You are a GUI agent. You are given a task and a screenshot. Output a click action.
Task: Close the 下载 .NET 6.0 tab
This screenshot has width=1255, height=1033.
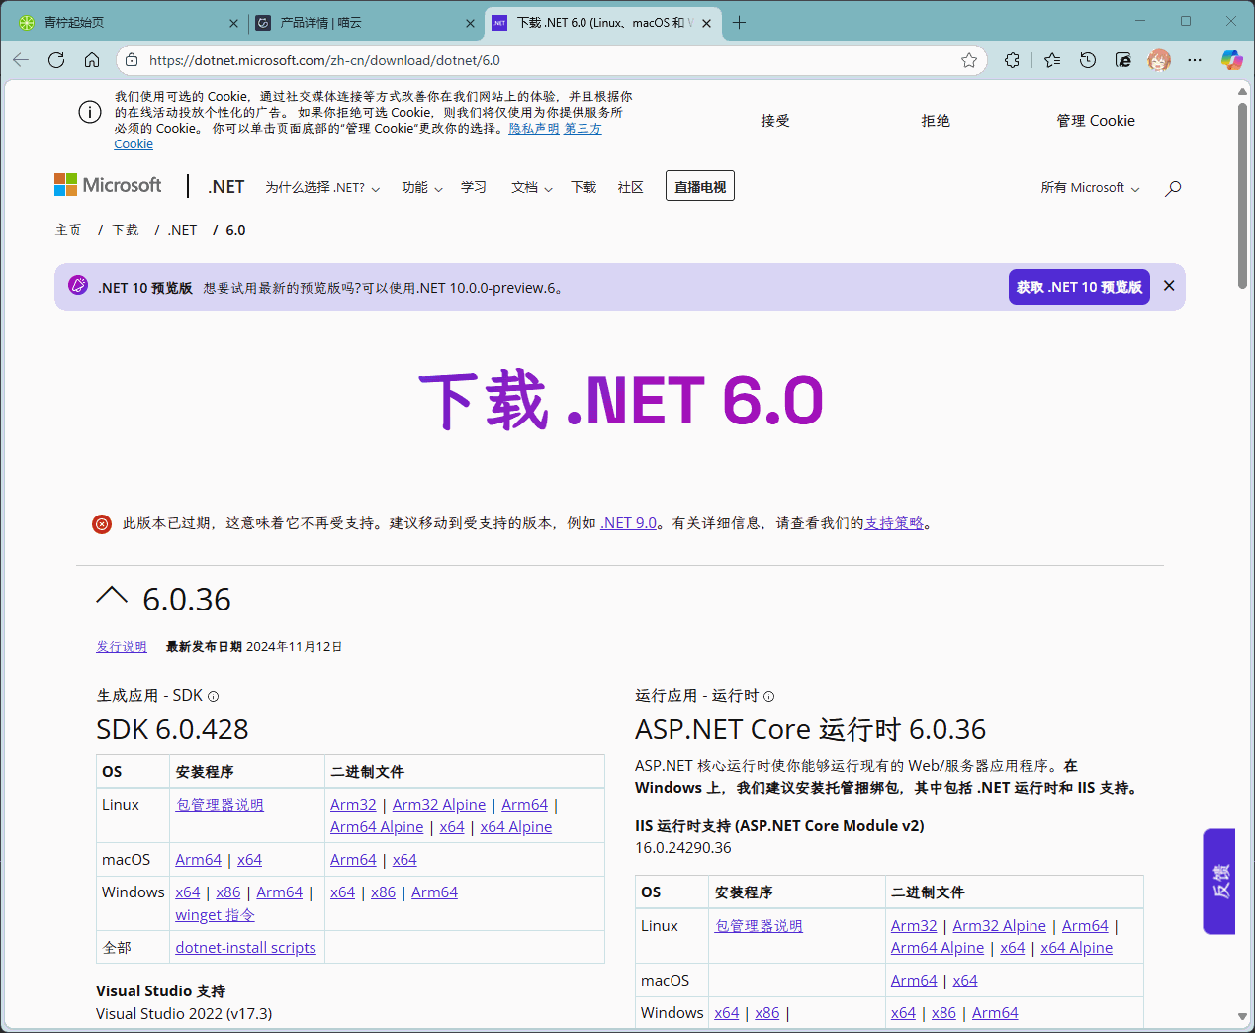point(706,23)
